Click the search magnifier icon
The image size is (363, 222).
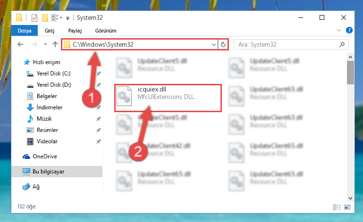[x=342, y=44]
